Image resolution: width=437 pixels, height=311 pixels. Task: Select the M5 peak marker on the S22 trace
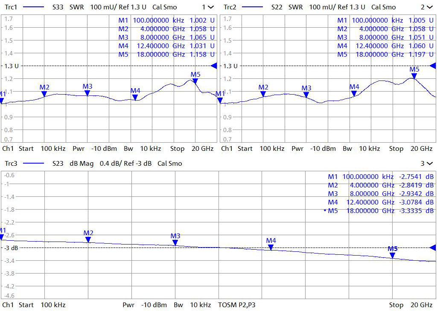point(414,76)
